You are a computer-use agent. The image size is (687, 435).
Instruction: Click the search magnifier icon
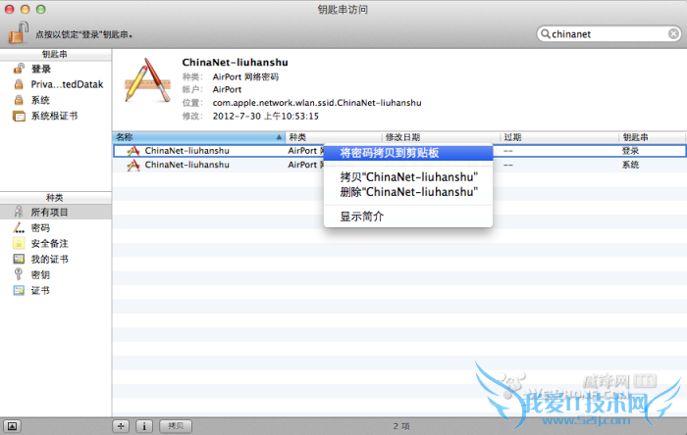pyautogui.click(x=546, y=33)
